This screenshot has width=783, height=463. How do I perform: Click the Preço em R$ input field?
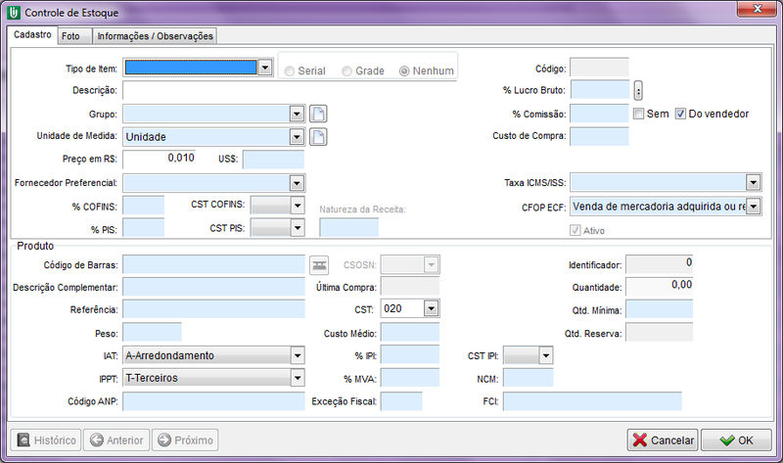[x=160, y=159]
